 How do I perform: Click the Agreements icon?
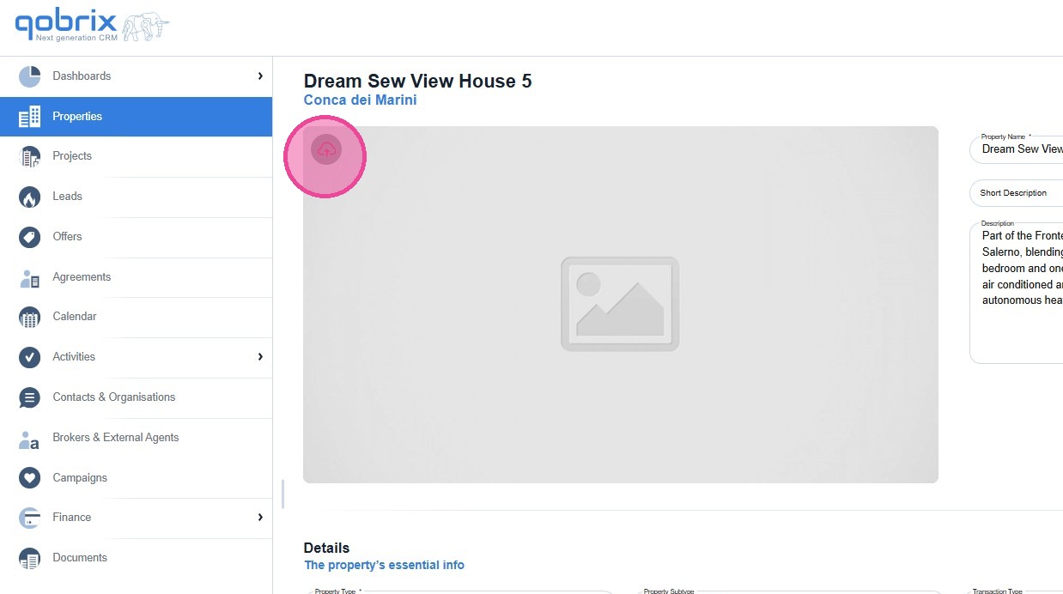(29, 277)
